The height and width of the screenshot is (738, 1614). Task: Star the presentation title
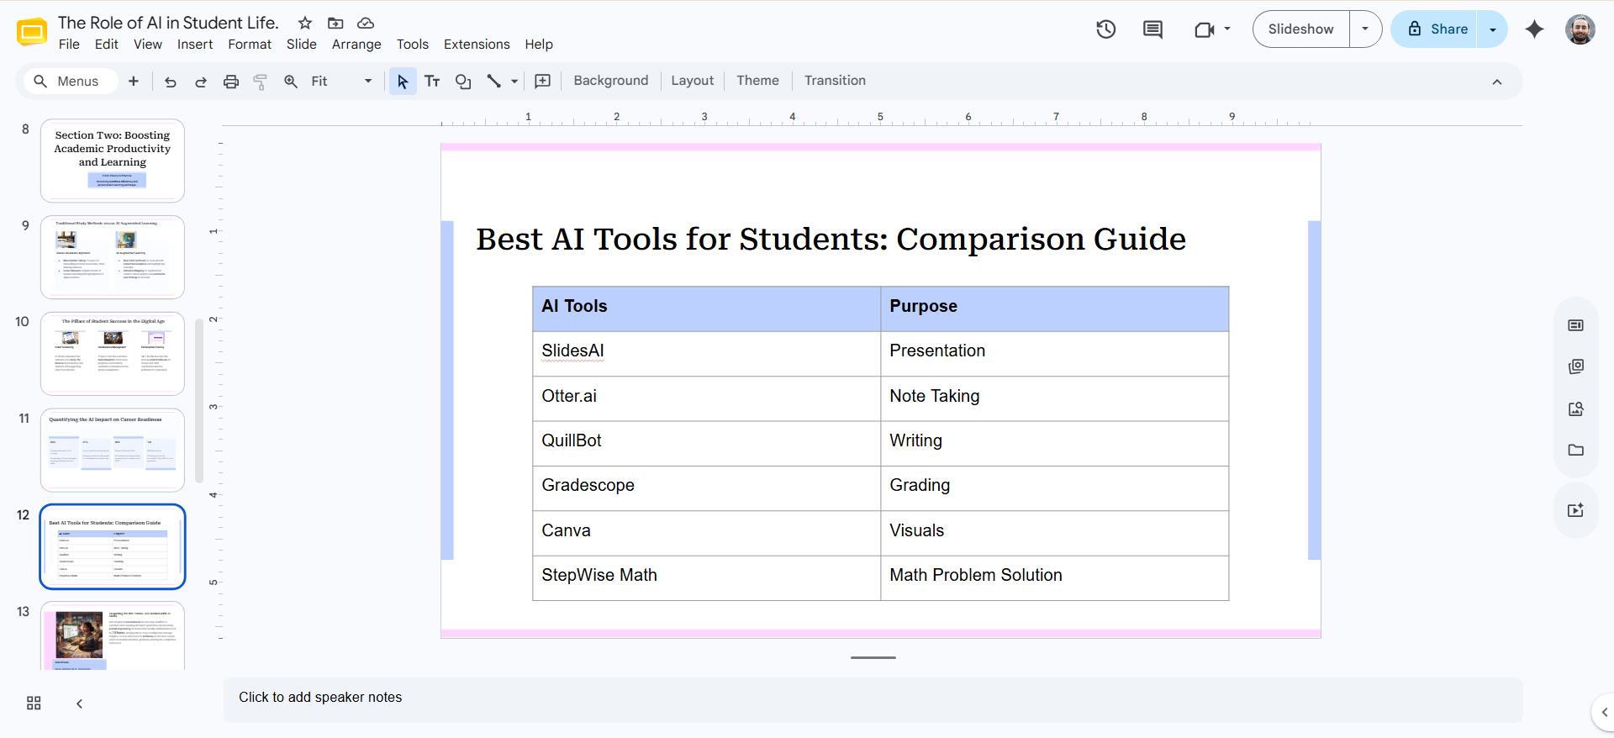pyautogui.click(x=305, y=23)
